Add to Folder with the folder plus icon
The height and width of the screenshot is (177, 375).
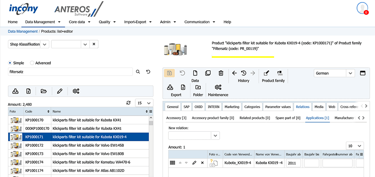point(198,87)
